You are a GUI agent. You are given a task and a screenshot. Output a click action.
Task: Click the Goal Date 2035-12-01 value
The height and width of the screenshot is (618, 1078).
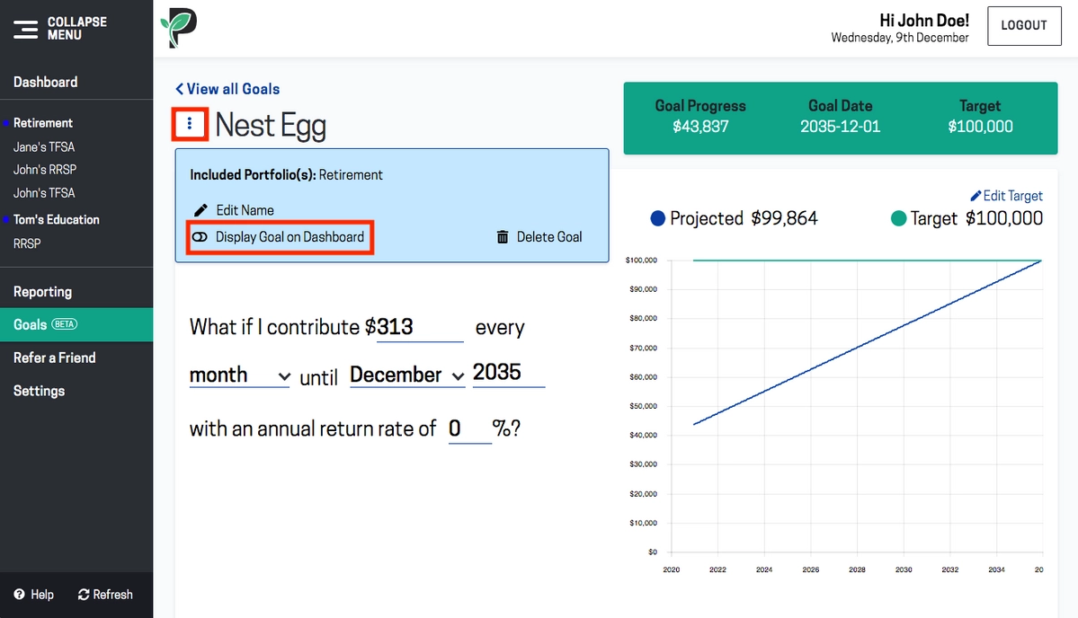(840, 127)
